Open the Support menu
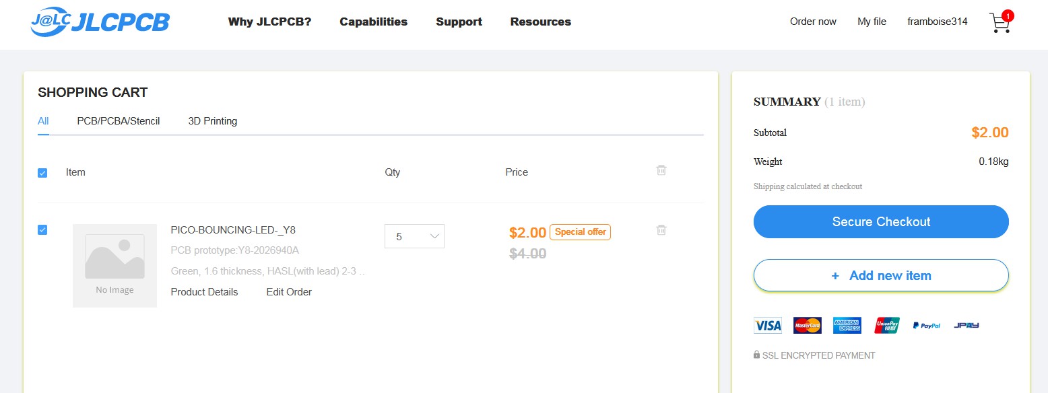Screen dimensions: 1048x393 point(459,22)
